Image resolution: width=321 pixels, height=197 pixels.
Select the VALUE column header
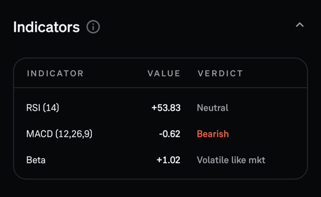point(164,73)
